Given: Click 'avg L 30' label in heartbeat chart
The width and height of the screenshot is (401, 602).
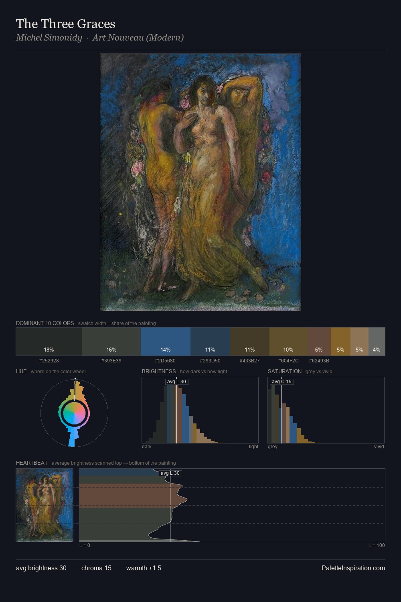Looking at the screenshot, I should pos(170,473).
